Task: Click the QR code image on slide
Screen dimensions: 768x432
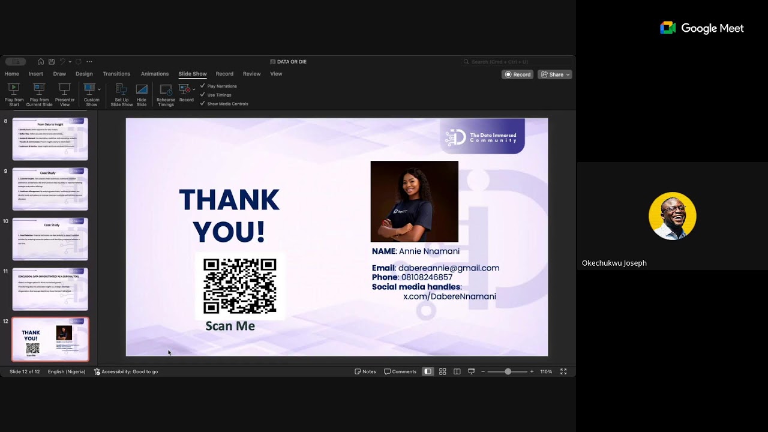Action: click(240, 286)
